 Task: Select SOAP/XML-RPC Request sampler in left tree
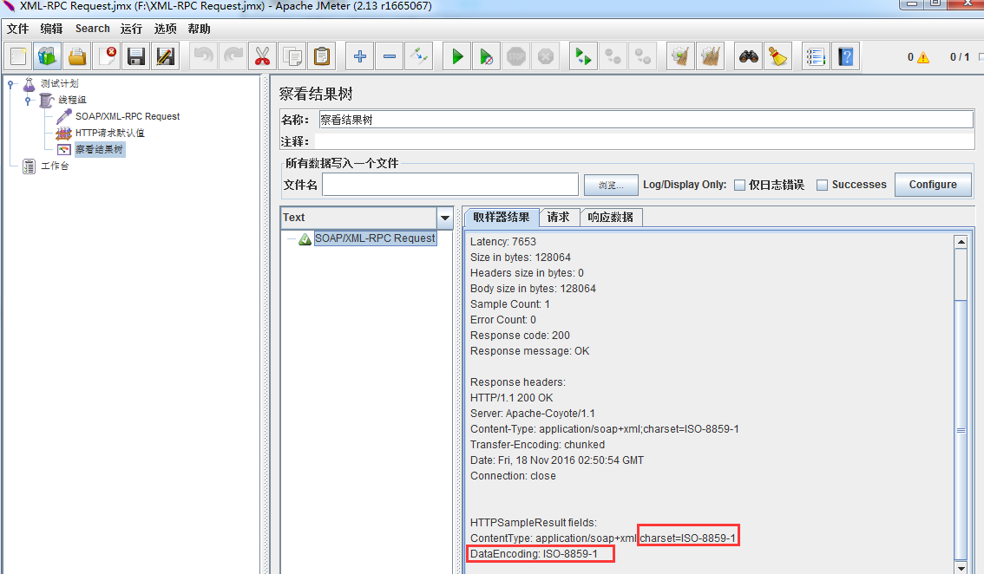pyautogui.click(x=128, y=117)
